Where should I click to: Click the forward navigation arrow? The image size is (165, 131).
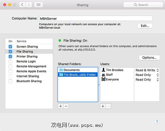click(x=29, y=5)
